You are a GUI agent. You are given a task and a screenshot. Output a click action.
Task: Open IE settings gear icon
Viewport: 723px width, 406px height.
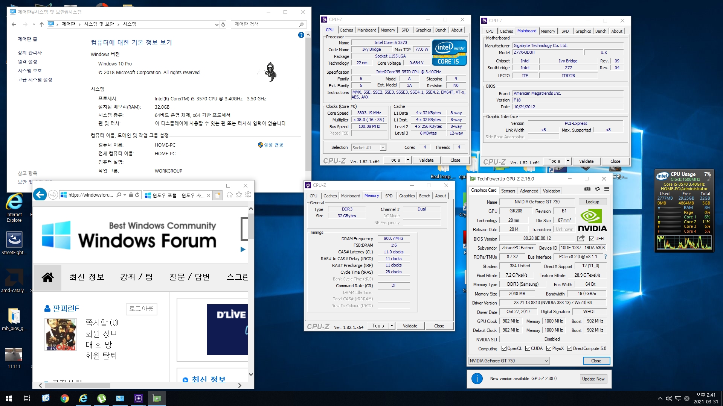pos(248,194)
